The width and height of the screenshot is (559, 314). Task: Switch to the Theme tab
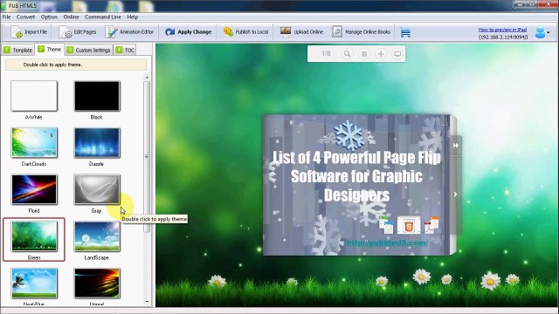(50, 50)
